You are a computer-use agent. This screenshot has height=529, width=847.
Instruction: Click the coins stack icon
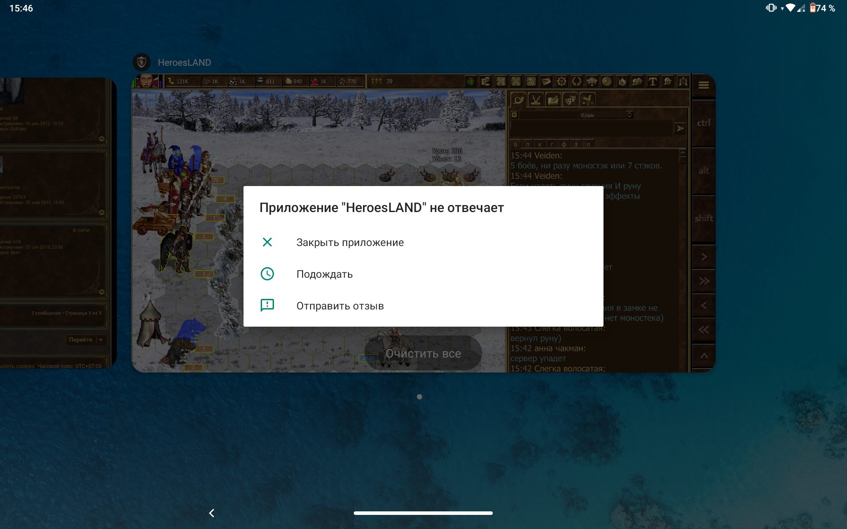click(486, 82)
